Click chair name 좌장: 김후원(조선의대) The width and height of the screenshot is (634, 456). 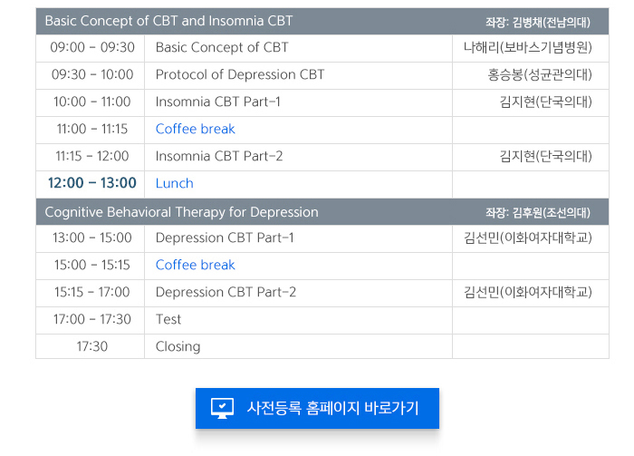pyautogui.click(x=538, y=213)
